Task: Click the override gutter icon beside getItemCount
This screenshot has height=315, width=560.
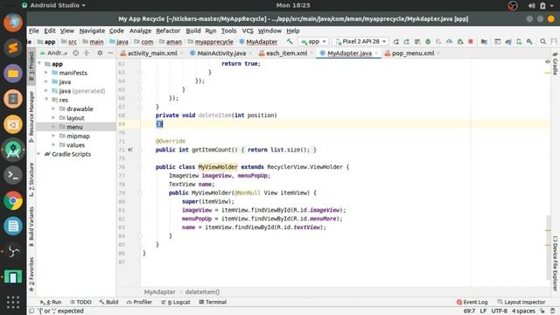Action: (130, 150)
